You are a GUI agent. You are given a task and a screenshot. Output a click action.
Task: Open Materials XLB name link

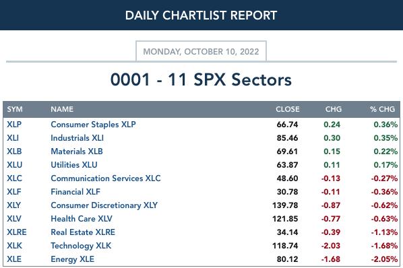coord(77,152)
